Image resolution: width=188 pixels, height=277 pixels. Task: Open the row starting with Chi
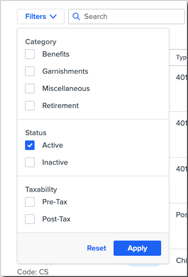click(178, 261)
